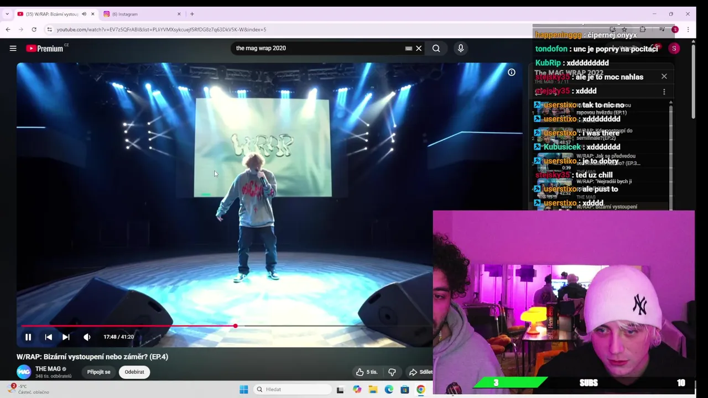Image resolution: width=708 pixels, height=398 pixels.
Task: Open Microsoft Edge from taskbar
Action: pyautogui.click(x=389, y=389)
